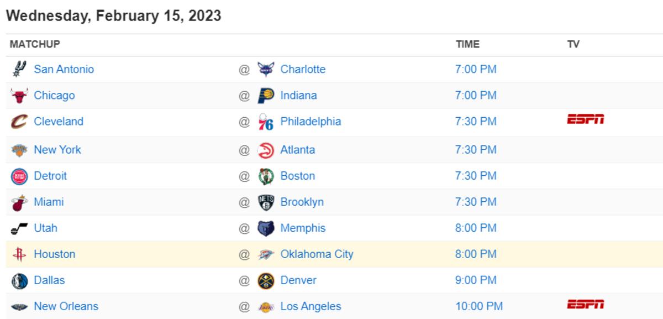The width and height of the screenshot is (663, 319).
Task: Click the San Antonio Spurs logo
Action: (x=19, y=69)
